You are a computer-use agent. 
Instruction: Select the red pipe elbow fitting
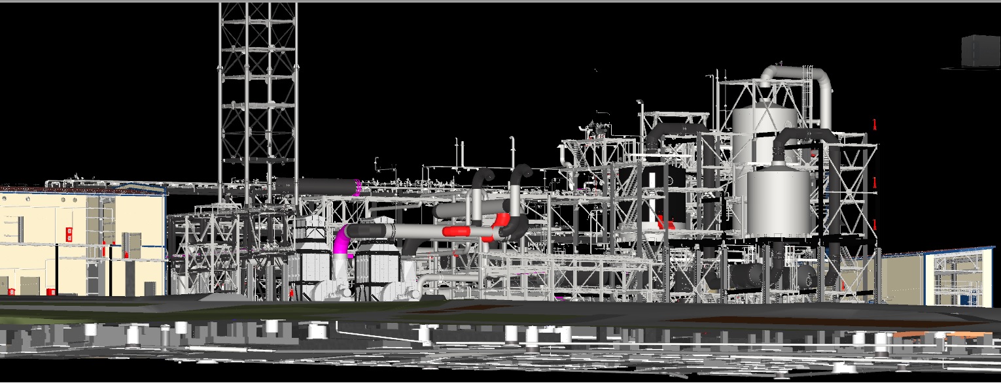click(x=502, y=220)
